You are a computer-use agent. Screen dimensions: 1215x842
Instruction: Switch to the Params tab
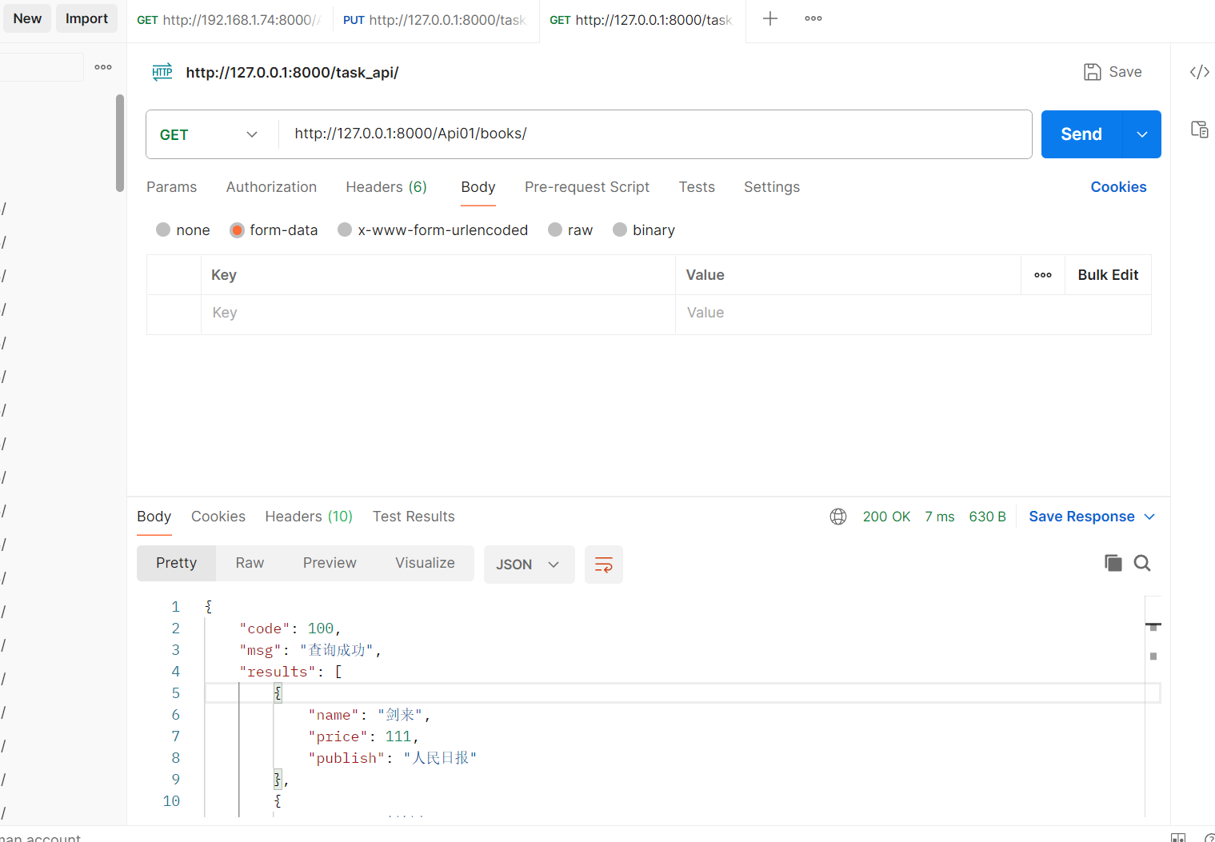[x=171, y=187]
